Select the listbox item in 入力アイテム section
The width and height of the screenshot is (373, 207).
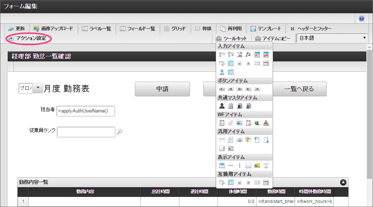coord(266,63)
